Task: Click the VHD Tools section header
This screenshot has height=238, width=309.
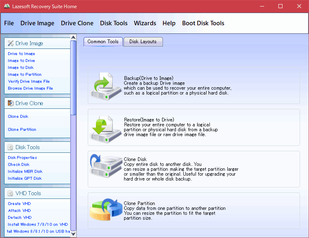Action: click(x=37, y=193)
